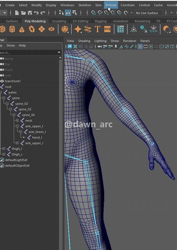This screenshot has width=177, height=250.
Task: Create a polygon cone from the shelf
Action: pyautogui.click(x=22, y=29)
